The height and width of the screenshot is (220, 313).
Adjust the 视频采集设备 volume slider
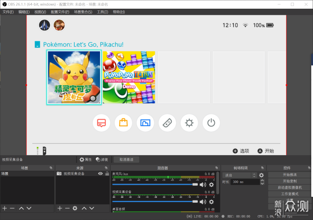155,202
